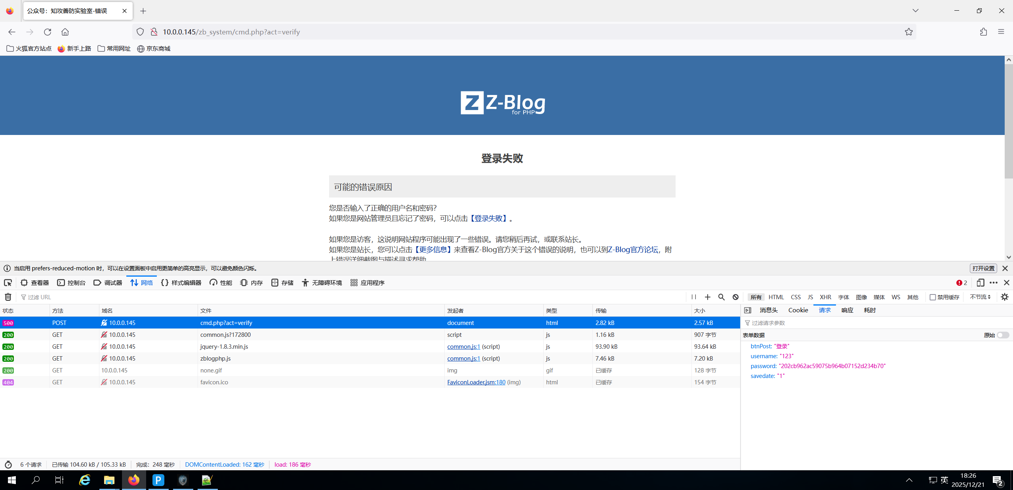
Task: Pause network request recording
Action: (x=694, y=297)
